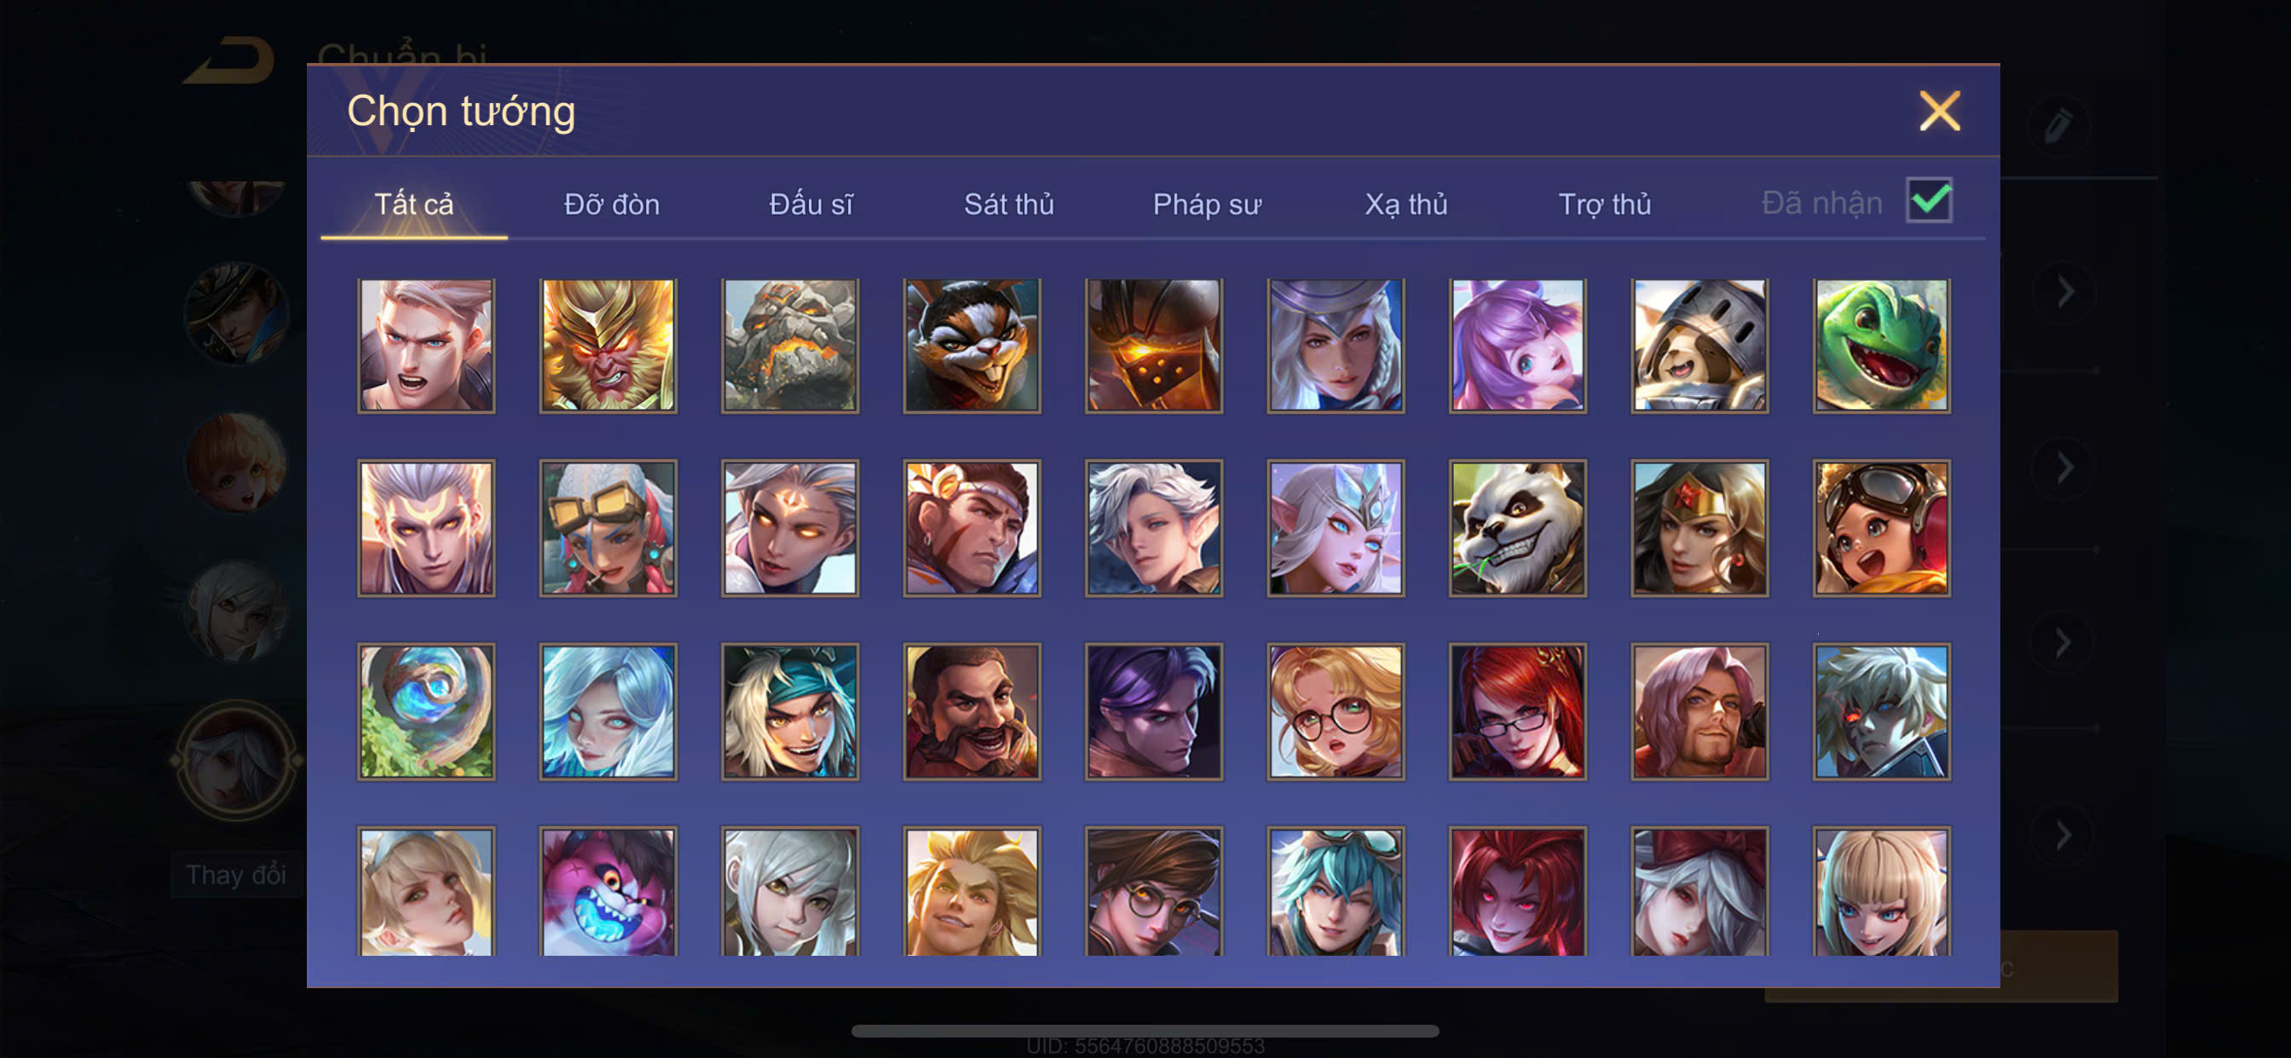Select the Tất cả tab
This screenshot has height=1058, width=2291.
[413, 204]
